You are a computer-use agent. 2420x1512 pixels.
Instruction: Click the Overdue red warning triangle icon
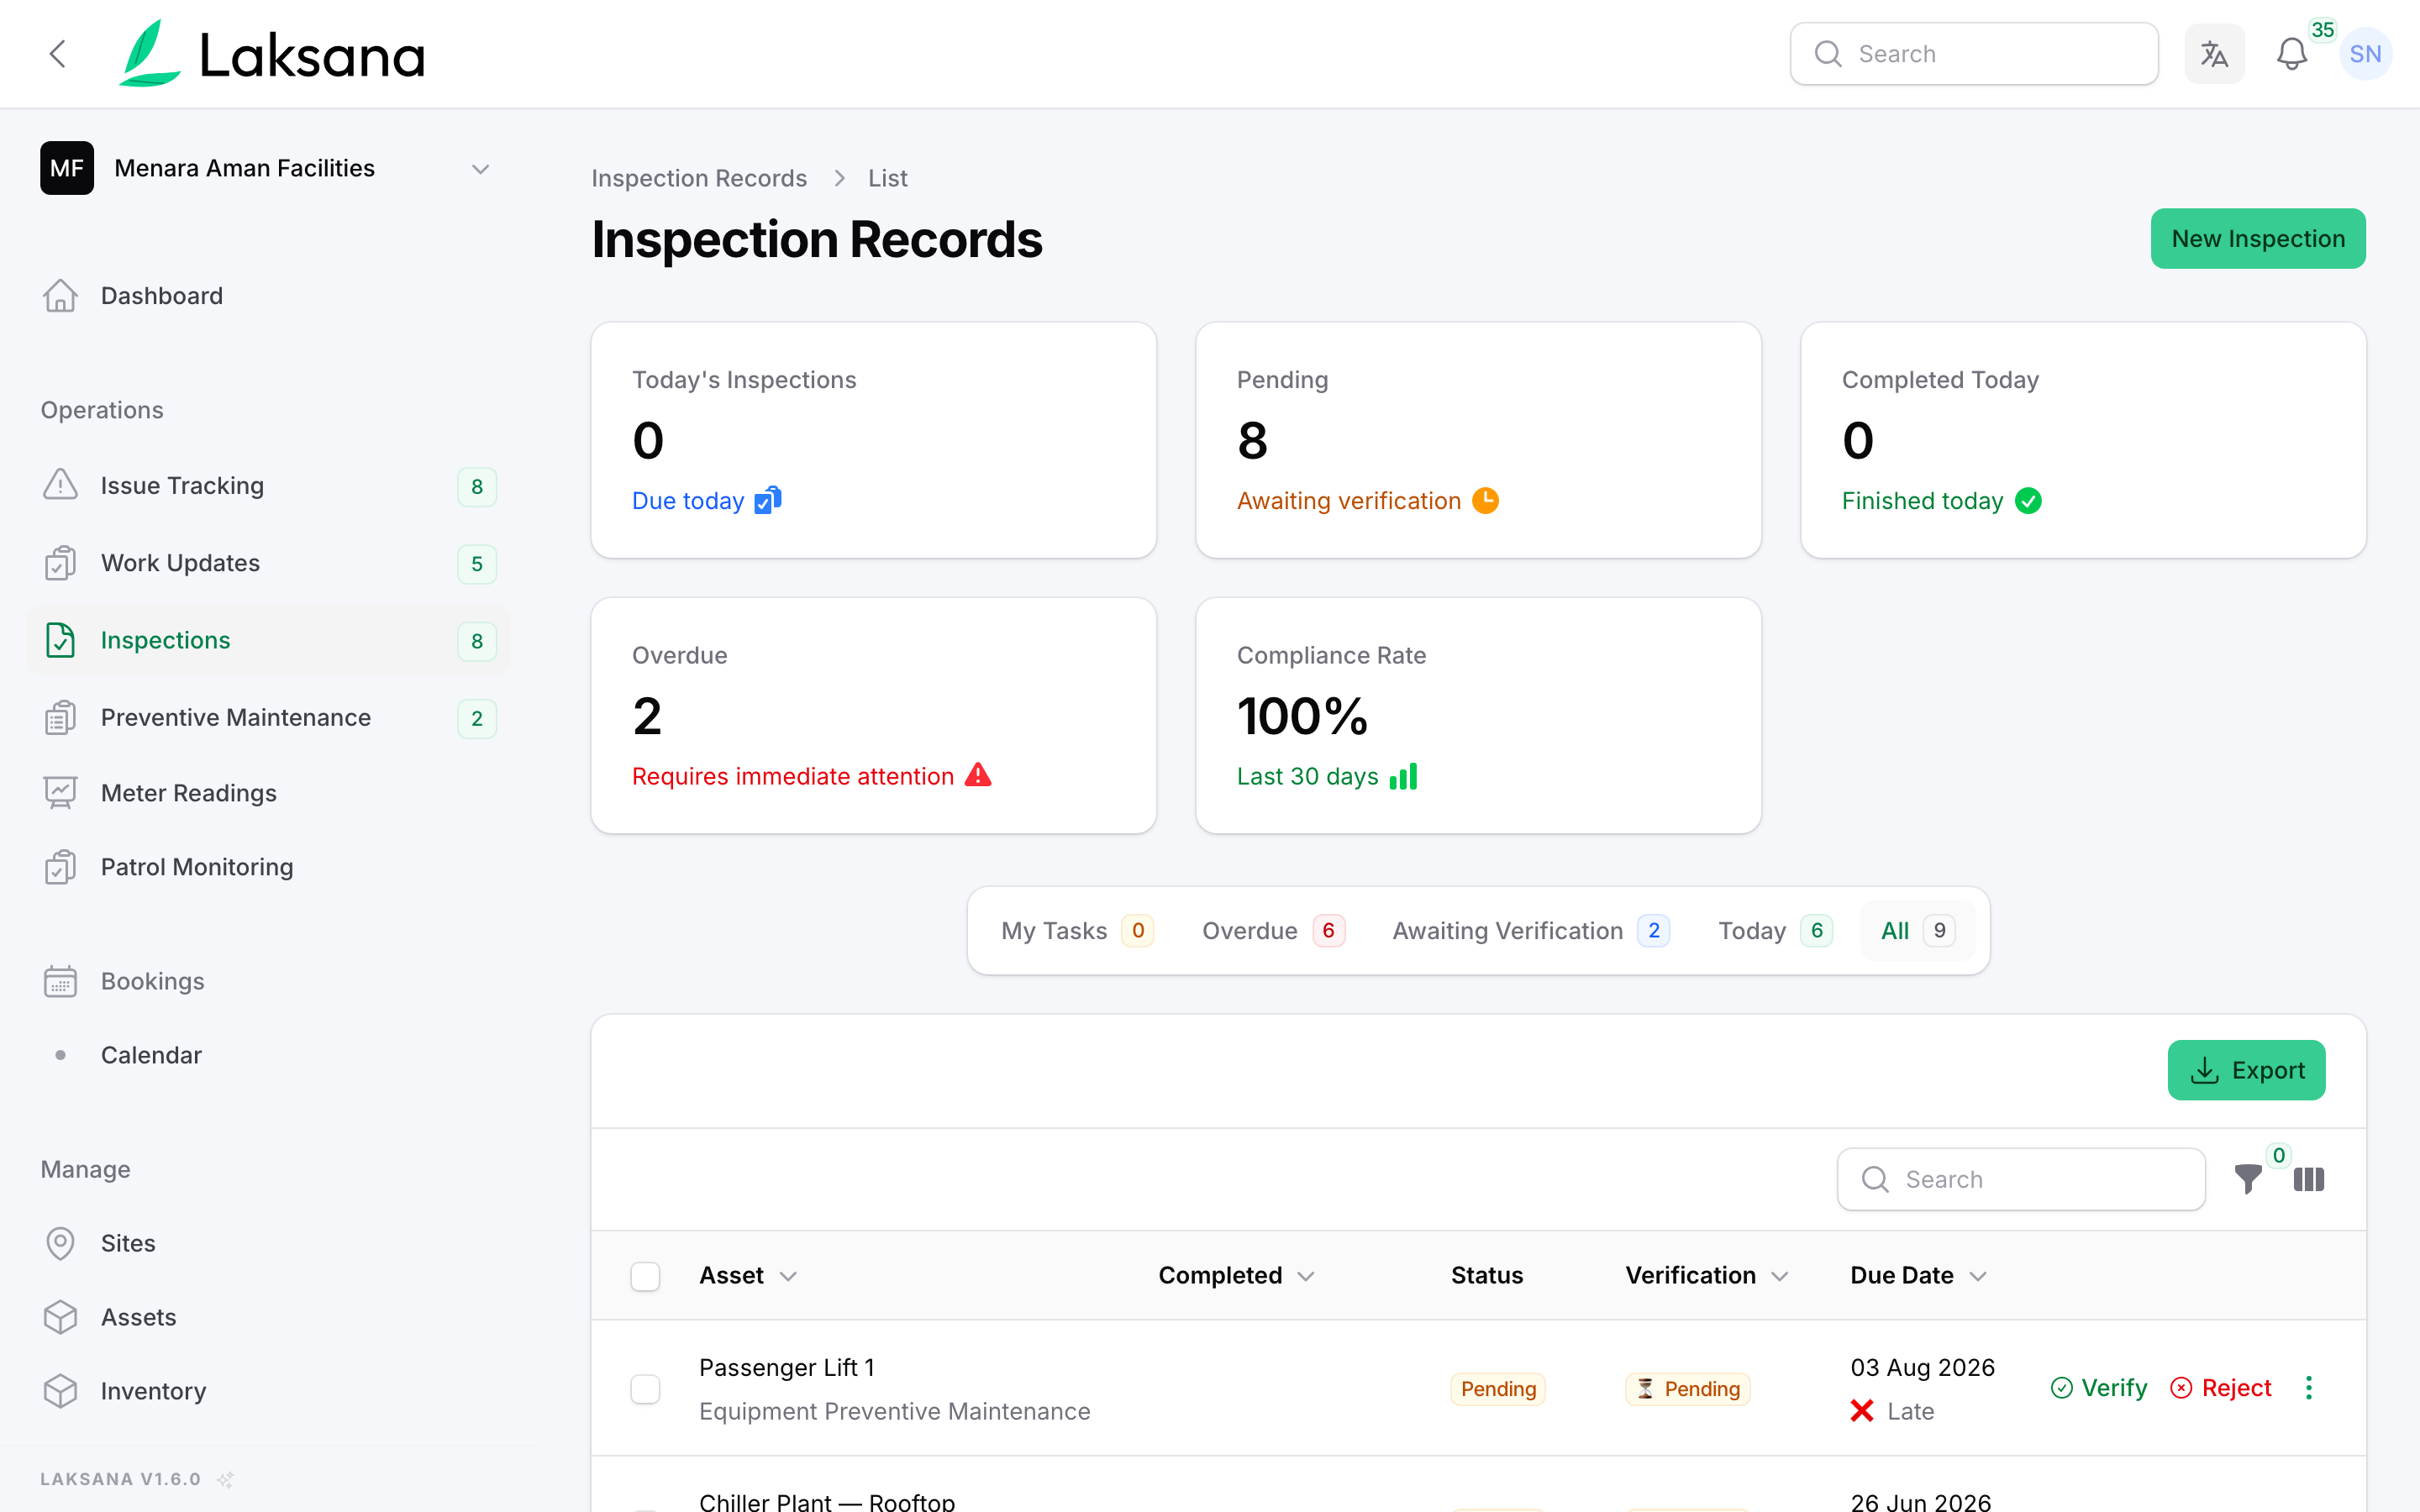tap(978, 775)
